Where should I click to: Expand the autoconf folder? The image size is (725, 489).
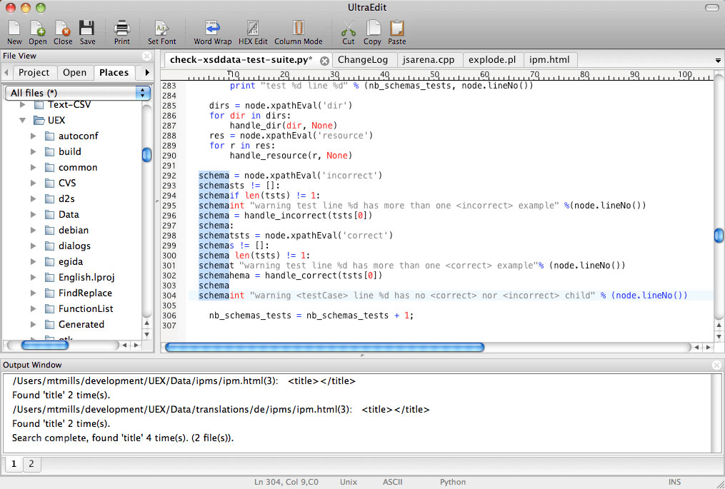(x=34, y=136)
